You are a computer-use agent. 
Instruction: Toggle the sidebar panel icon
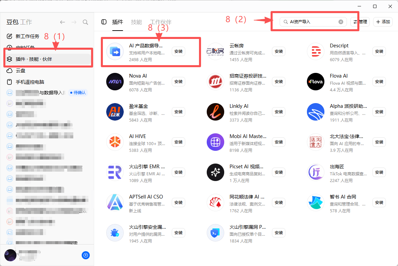pyautogui.click(x=104, y=22)
